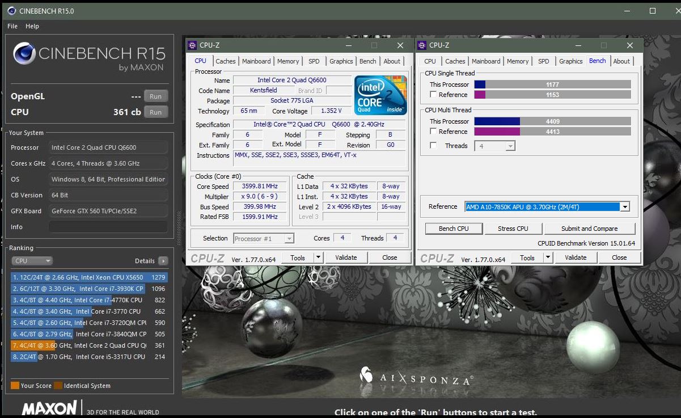Switch to CPU tab in right CPU-Z
The image size is (681, 418).
430,61
